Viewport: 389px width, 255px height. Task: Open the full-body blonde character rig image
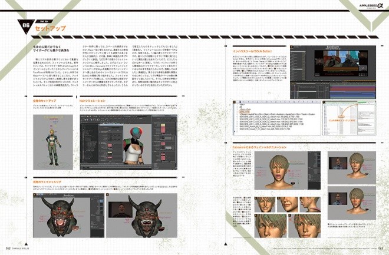53,143
